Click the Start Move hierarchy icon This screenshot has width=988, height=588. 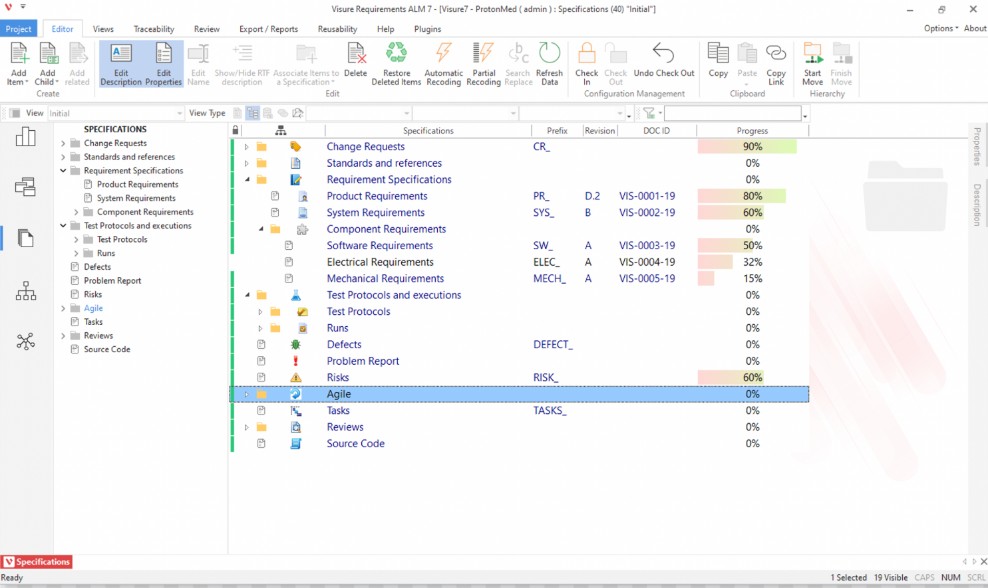pyautogui.click(x=812, y=54)
